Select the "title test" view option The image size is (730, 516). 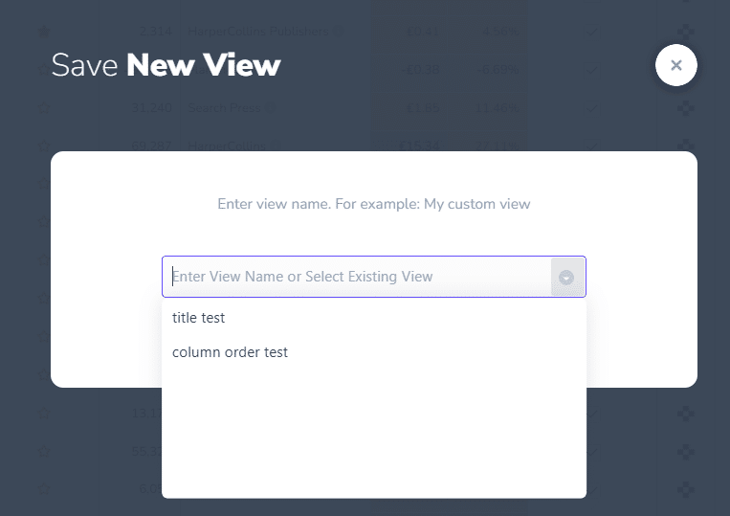coord(199,317)
